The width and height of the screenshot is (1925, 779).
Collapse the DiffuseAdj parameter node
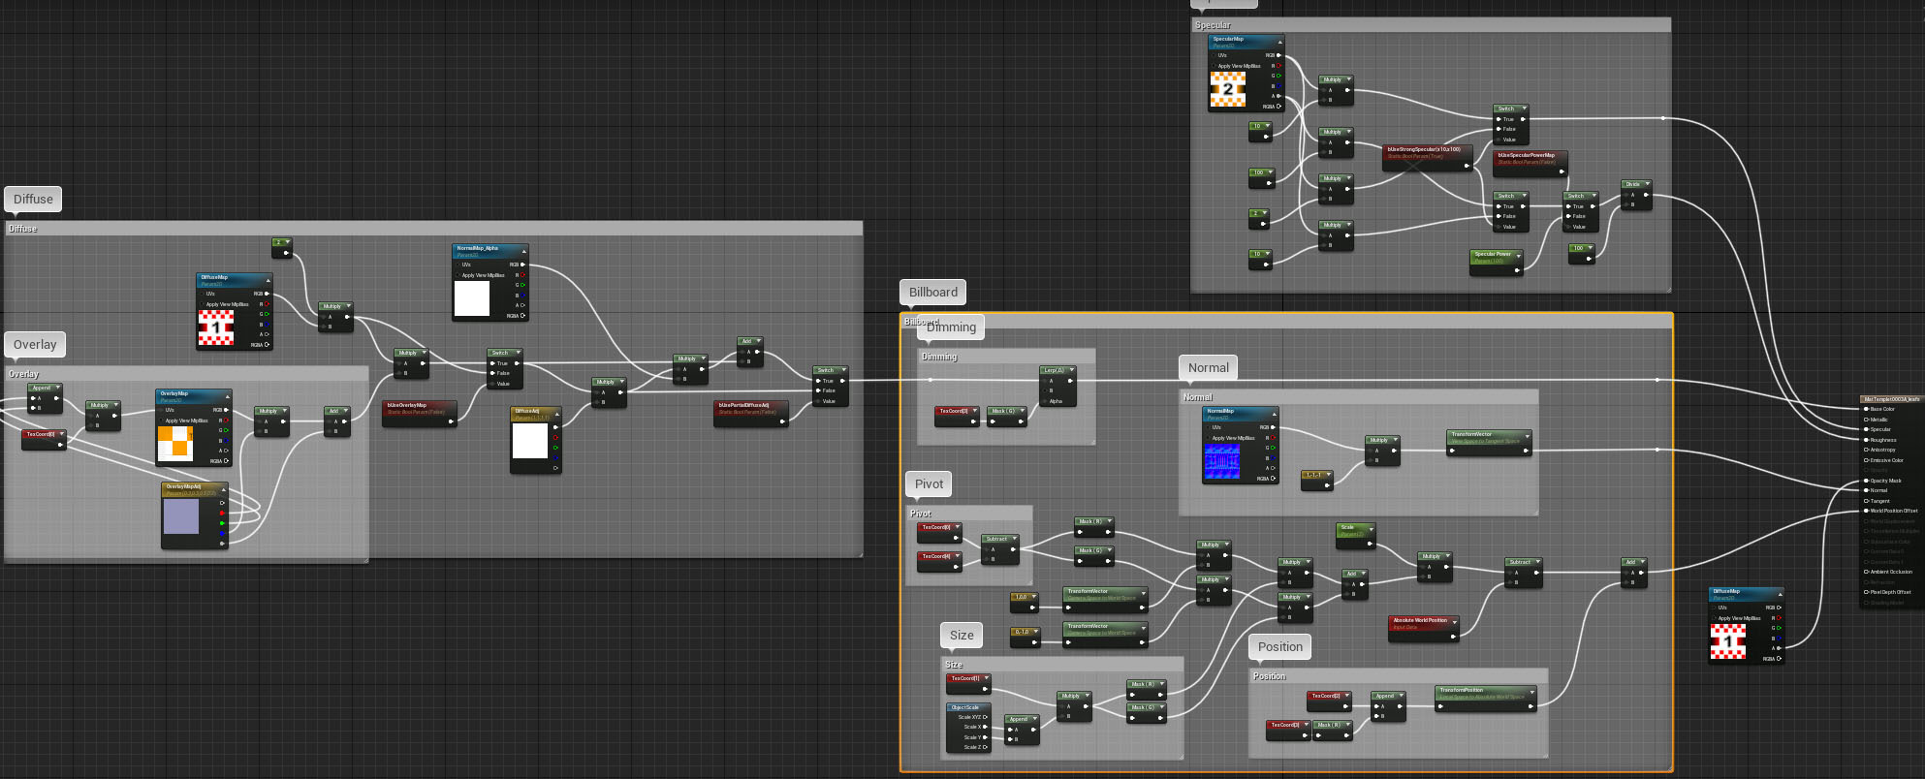click(x=556, y=415)
